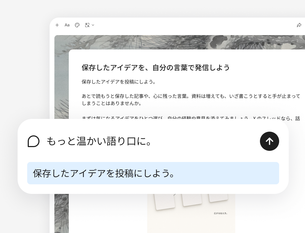Click the small caption 広がる伝え方。
Screen dimensions: 305x233
coord(220,213)
